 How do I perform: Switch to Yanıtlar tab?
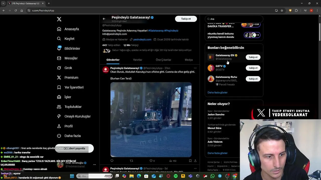(x=137, y=60)
